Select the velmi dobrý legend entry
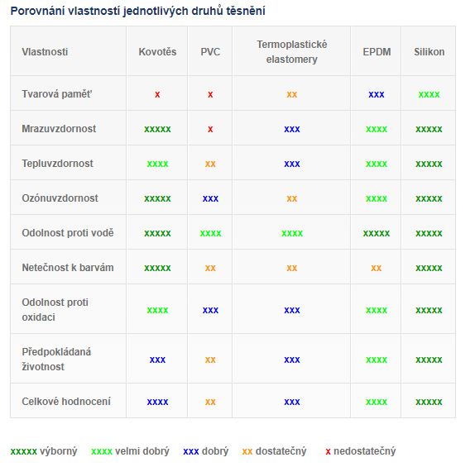475x467 pixels. tap(130, 451)
